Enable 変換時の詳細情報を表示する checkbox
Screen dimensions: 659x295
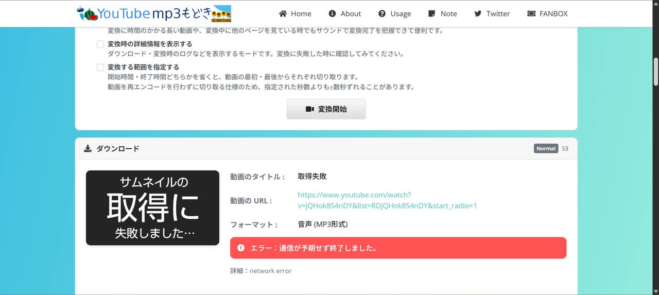[100, 44]
